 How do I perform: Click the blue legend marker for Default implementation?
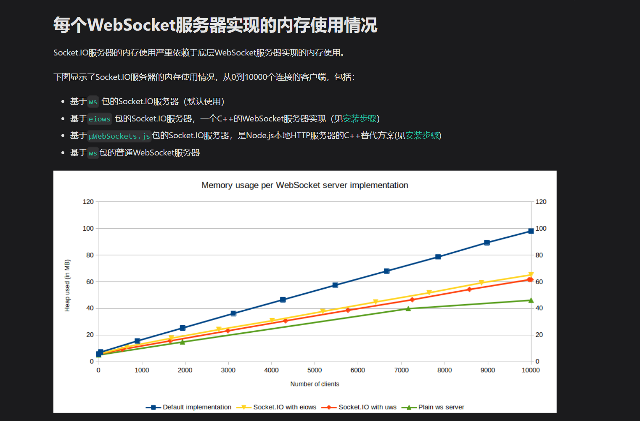[153, 408]
